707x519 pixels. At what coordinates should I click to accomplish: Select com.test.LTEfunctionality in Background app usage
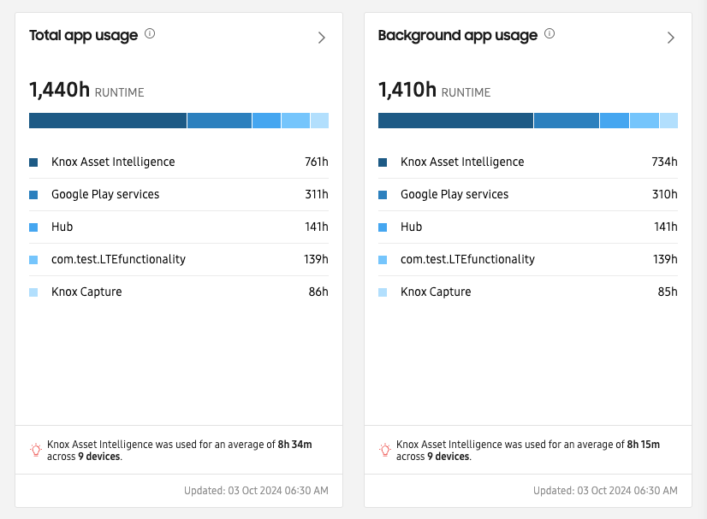click(527, 260)
